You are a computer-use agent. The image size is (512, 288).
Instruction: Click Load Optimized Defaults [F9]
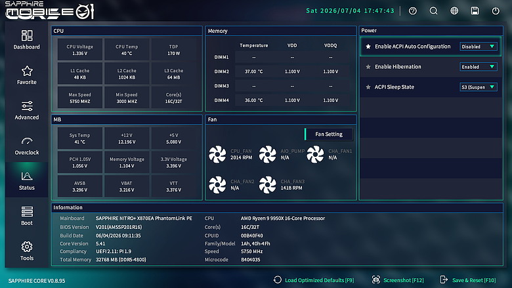[320, 280]
